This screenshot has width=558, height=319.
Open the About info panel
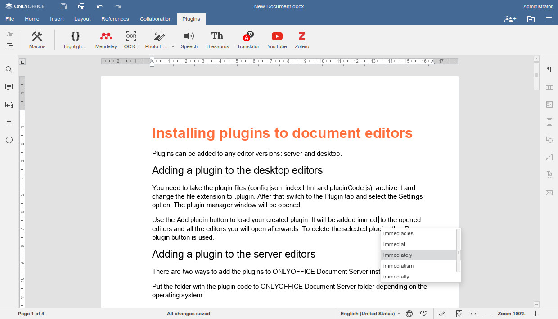(x=9, y=140)
